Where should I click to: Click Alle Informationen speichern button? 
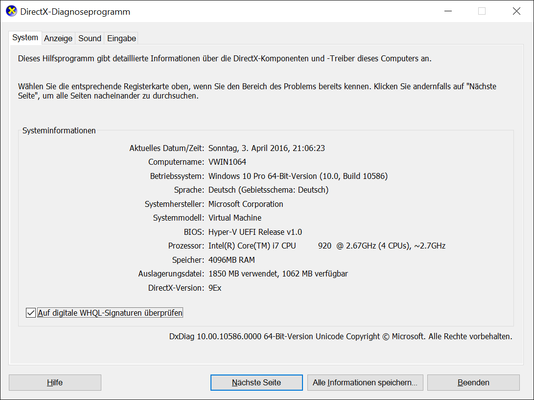(365, 383)
